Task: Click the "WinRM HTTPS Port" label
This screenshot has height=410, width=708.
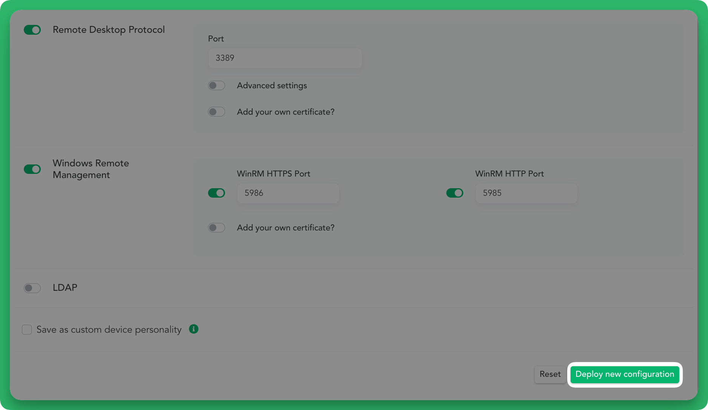Action: tap(273, 174)
